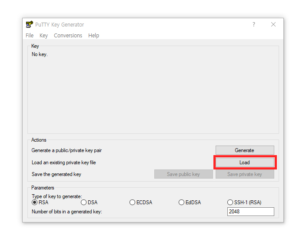
Task: Open the File menu
Action: [x=30, y=36]
